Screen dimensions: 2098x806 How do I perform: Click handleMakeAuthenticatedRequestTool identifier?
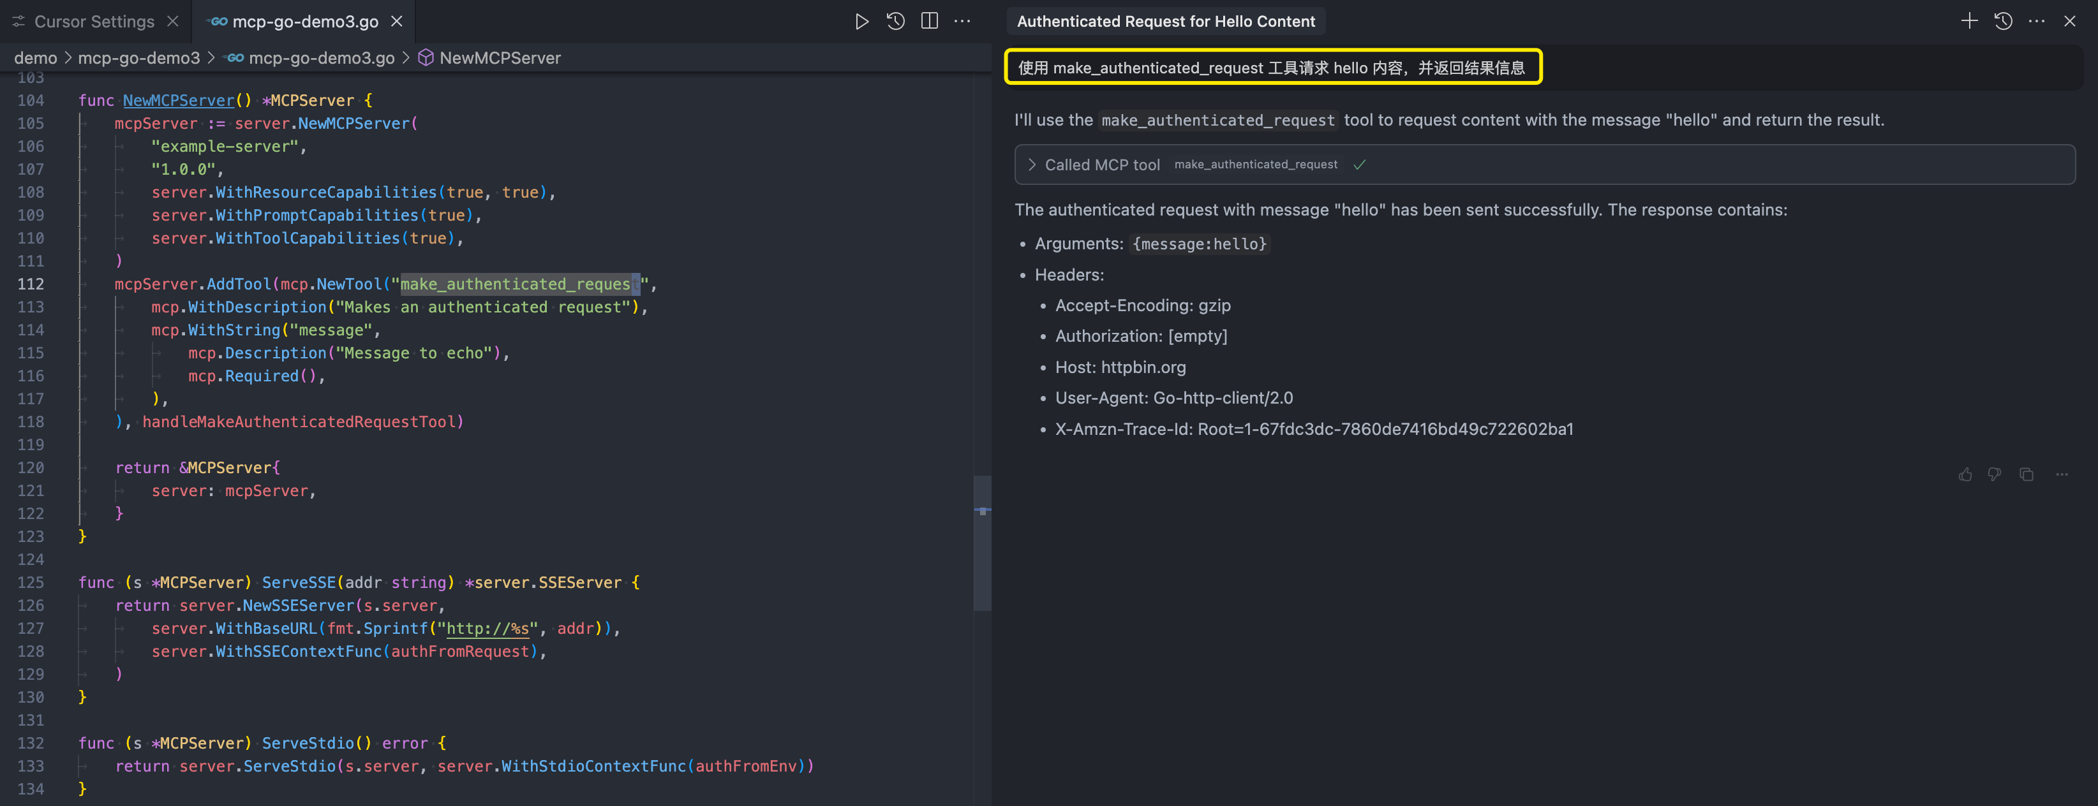(x=298, y=421)
